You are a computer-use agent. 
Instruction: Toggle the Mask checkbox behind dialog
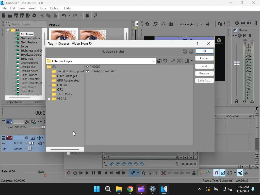point(68,153)
